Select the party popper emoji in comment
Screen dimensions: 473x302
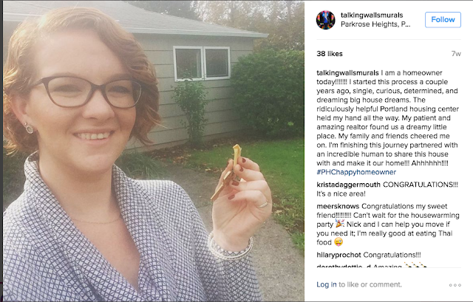point(340,224)
